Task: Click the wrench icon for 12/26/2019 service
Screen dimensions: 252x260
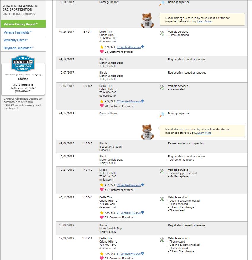Action: (162, 240)
